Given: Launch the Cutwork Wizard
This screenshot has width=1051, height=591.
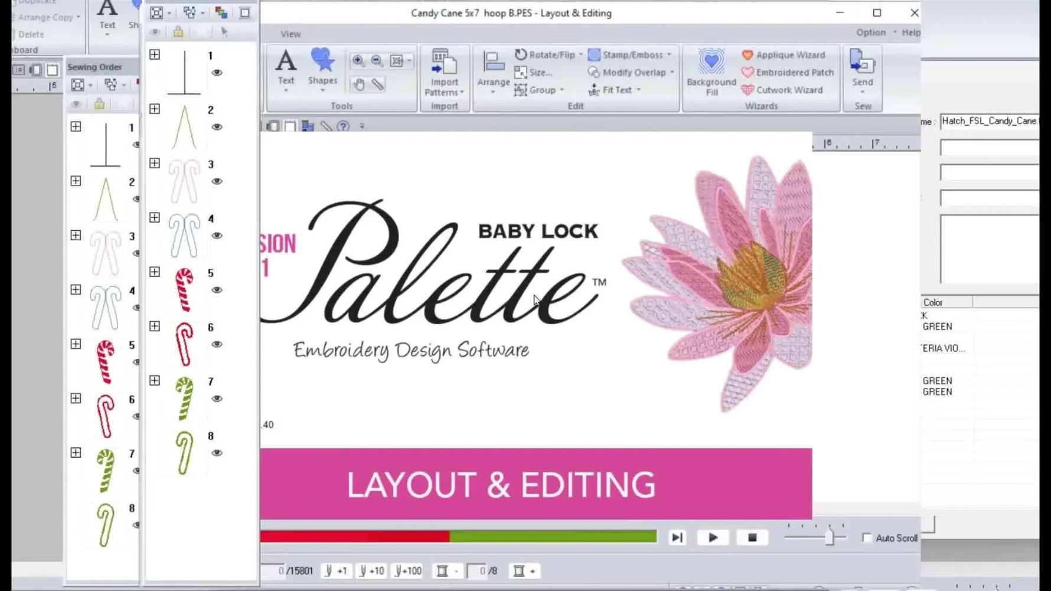Looking at the screenshot, I should [x=782, y=90].
